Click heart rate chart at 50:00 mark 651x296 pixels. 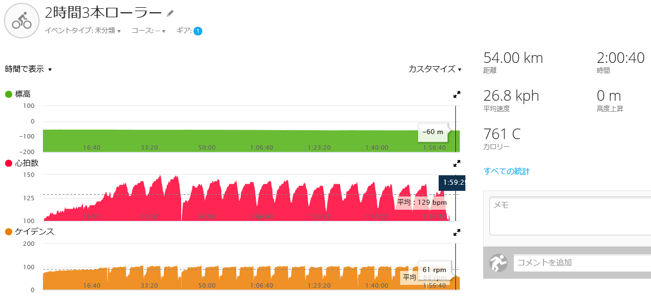click(x=207, y=199)
